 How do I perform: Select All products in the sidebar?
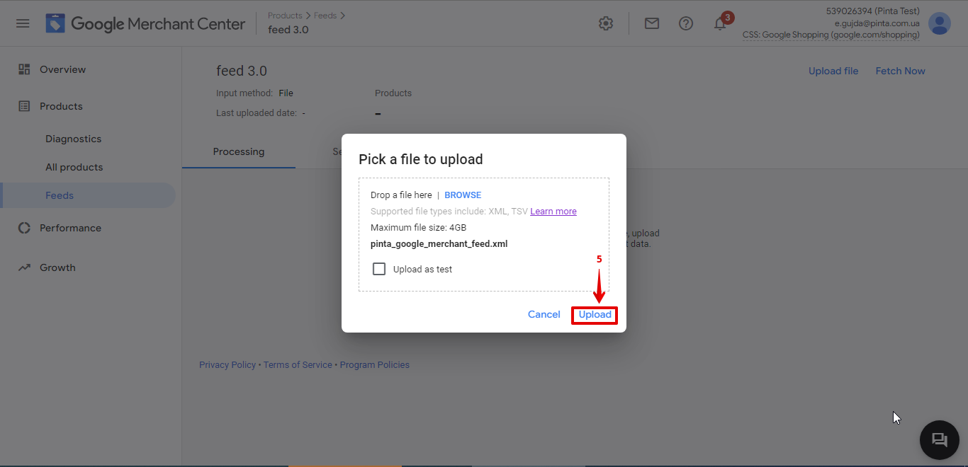pos(74,167)
